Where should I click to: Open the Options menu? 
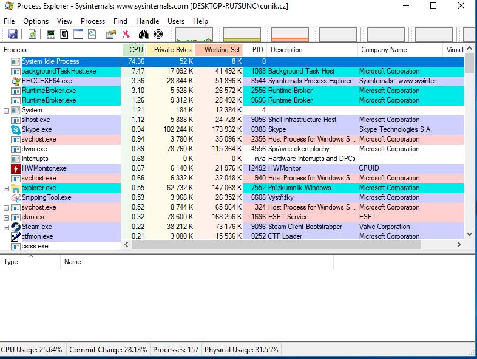[36, 21]
